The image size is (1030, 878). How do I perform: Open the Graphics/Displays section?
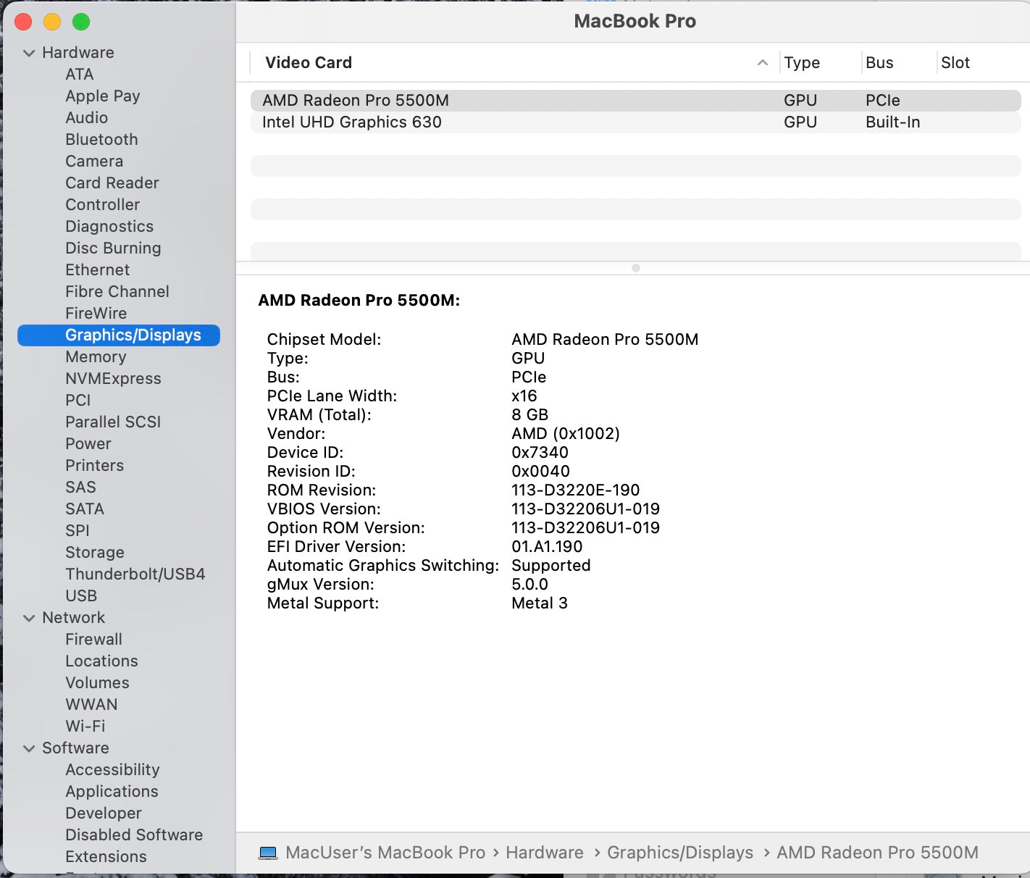pyautogui.click(x=133, y=335)
